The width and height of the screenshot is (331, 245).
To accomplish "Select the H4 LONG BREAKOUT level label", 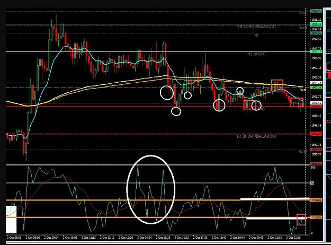I will 257,27.
